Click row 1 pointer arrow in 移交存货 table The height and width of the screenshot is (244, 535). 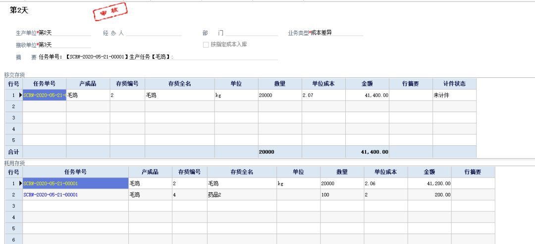[x=20, y=95]
